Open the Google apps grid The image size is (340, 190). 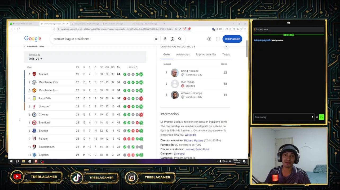pyautogui.click(x=218, y=39)
